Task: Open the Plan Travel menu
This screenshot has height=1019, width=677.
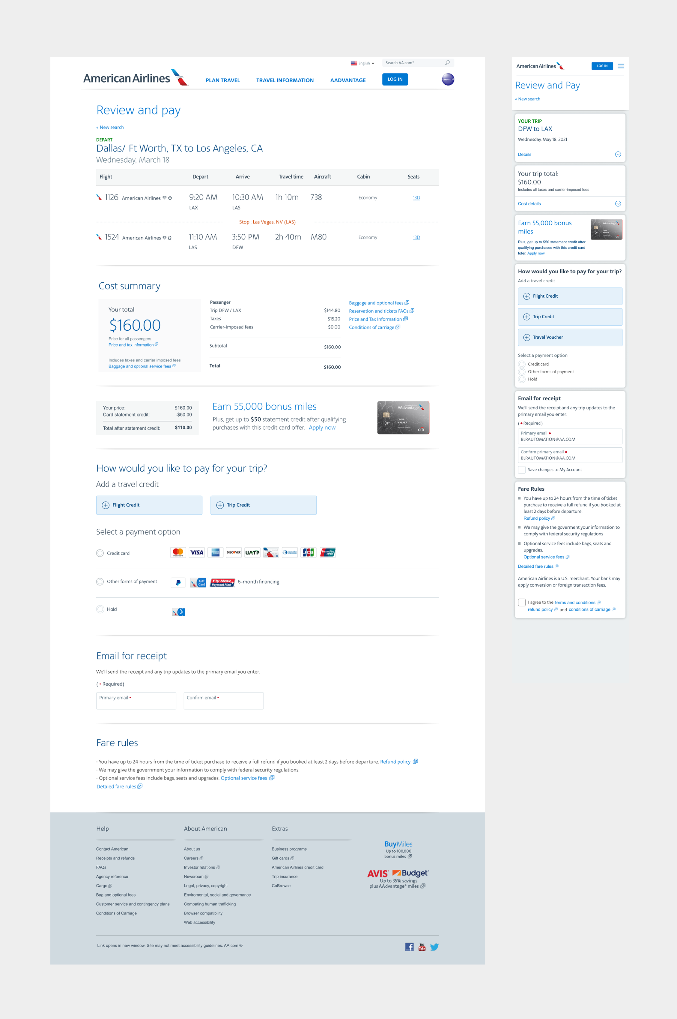Action: [222, 80]
